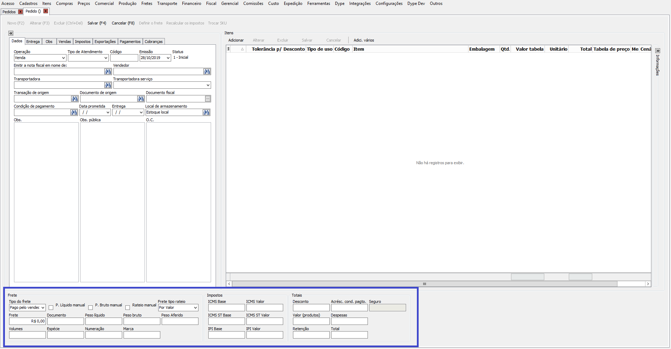Click the Desconto totals field

point(311,308)
